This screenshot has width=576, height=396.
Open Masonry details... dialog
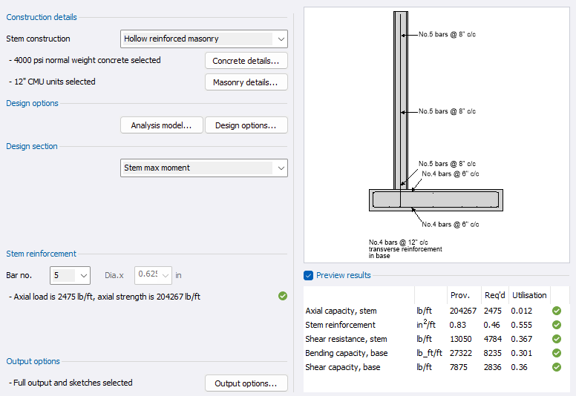[x=246, y=82]
